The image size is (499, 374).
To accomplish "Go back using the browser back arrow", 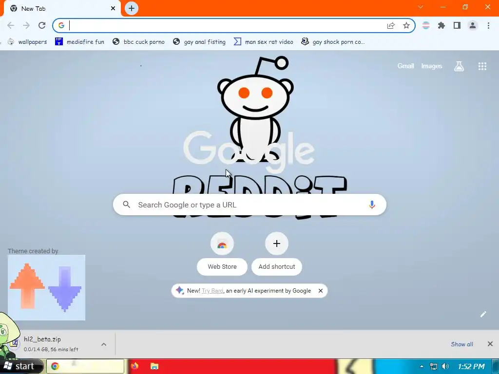I will [x=11, y=25].
